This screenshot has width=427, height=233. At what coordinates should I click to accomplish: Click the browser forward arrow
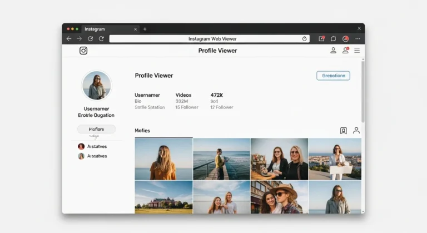click(x=80, y=39)
